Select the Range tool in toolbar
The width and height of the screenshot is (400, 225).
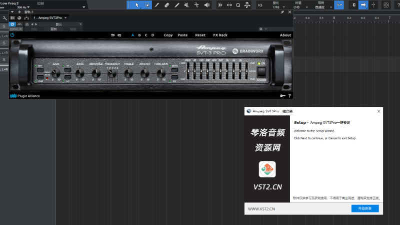click(147, 5)
